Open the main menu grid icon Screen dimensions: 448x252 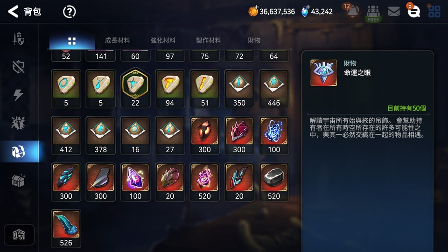click(434, 12)
